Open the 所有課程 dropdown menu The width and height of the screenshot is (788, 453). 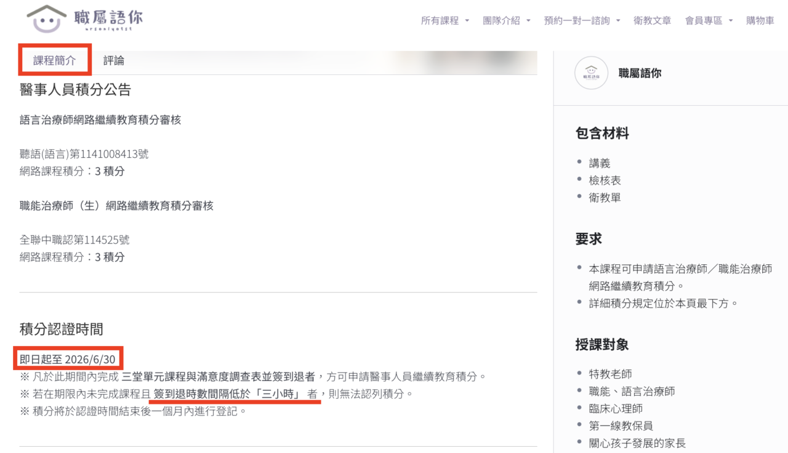(x=444, y=21)
